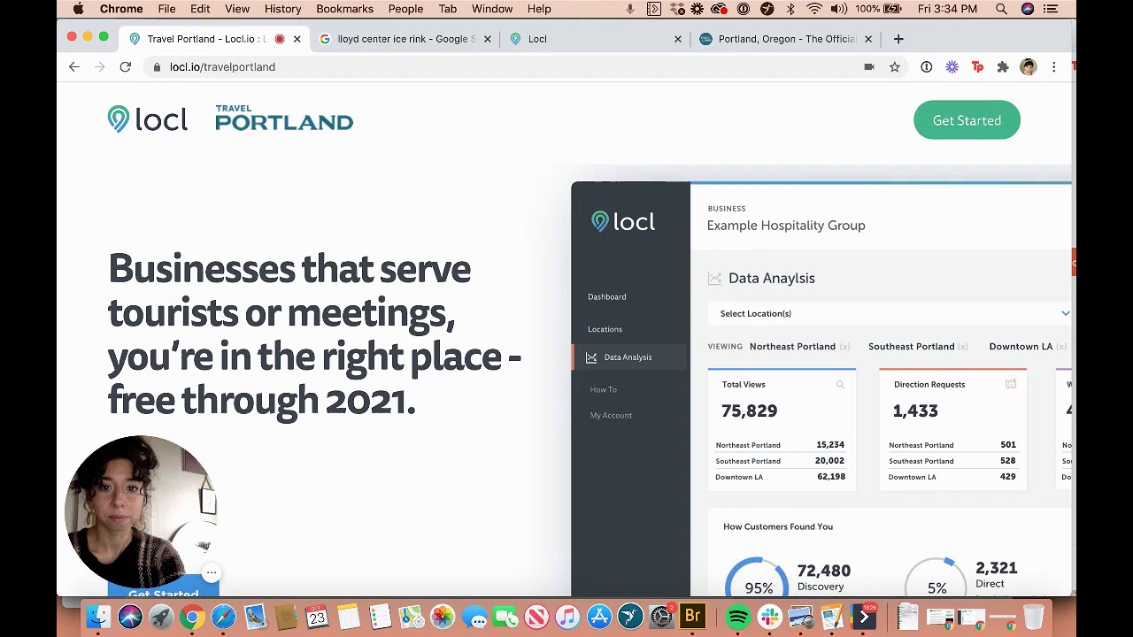Click Locations in locl sidebar

pyautogui.click(x=605, y=329)
